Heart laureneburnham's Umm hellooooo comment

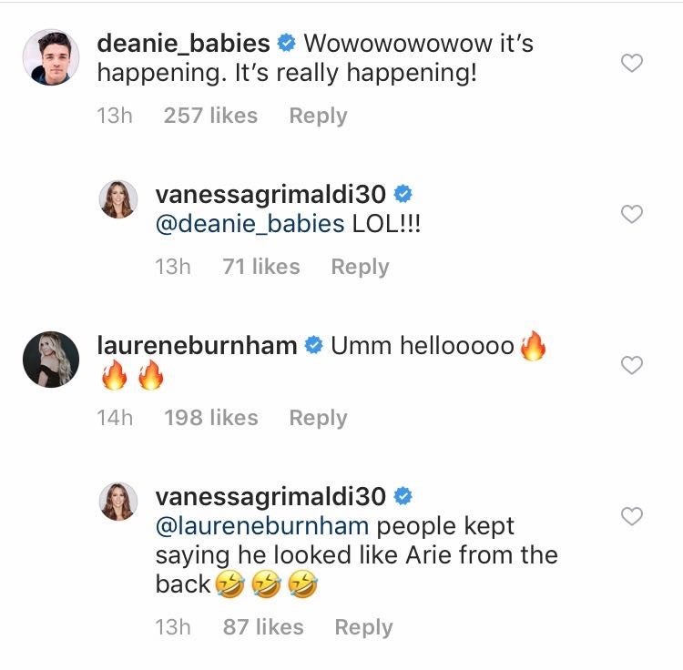(x=631, y=365)
